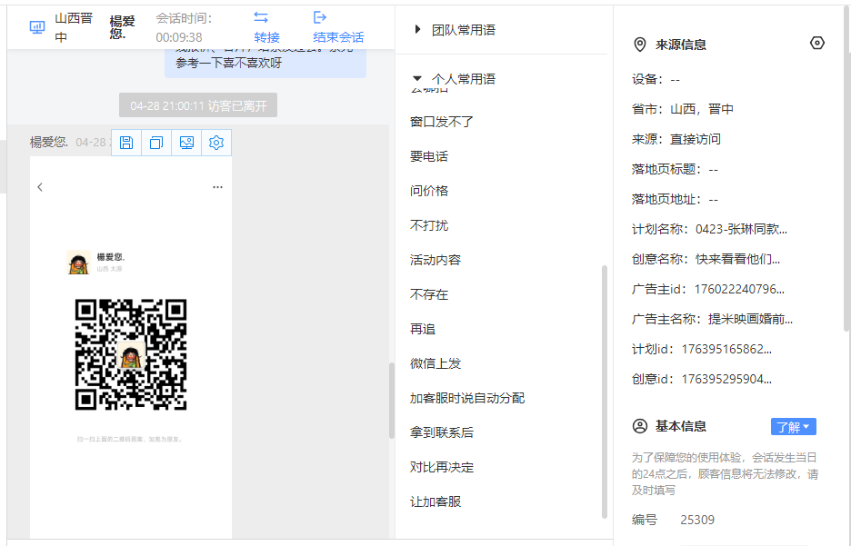Select the 不打扰 quick phrase

429,225
